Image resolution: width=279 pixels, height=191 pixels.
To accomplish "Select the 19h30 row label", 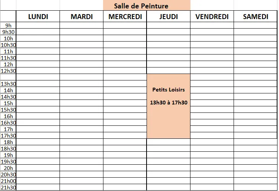I will pos(8,162).
